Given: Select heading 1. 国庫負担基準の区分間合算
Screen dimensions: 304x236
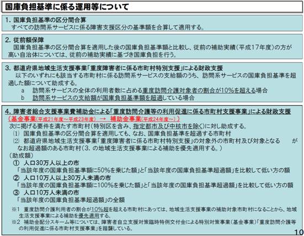Looking at the screenshot, I should click(46, 20).
